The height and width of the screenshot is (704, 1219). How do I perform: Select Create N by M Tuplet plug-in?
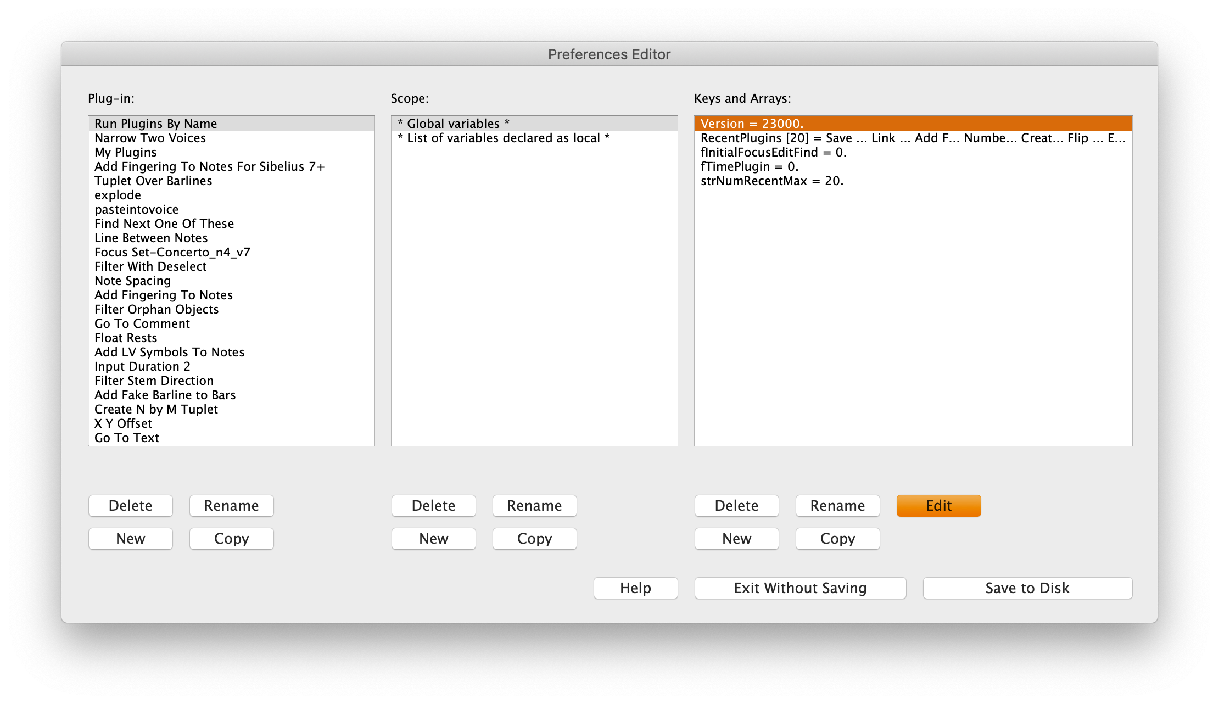[156, 409]
